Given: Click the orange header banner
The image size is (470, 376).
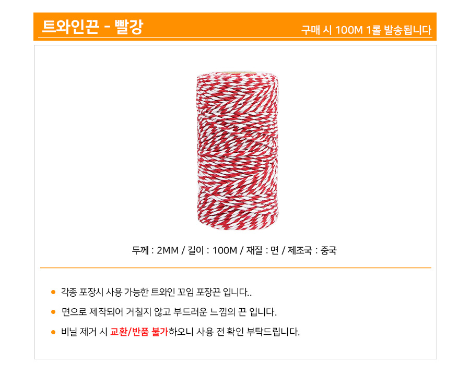Looking at the screenshot, I should 235,27.
